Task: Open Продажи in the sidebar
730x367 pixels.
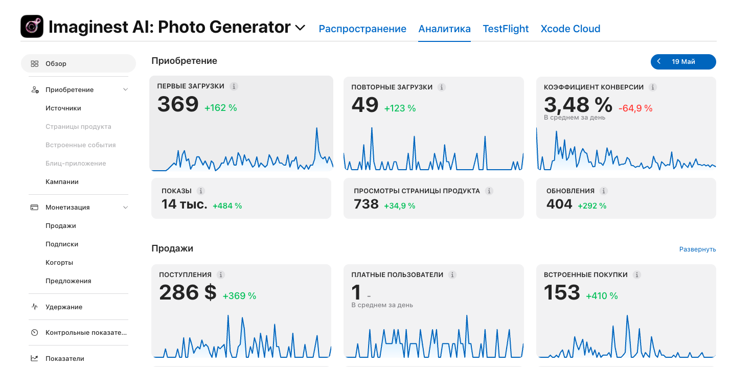Action: pyautogui.click(x=61, y=226)
